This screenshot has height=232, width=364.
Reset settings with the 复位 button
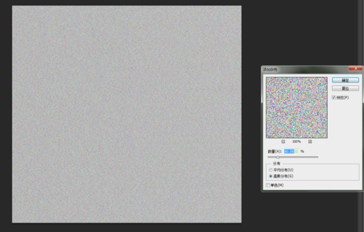click(x=345, y=88)
